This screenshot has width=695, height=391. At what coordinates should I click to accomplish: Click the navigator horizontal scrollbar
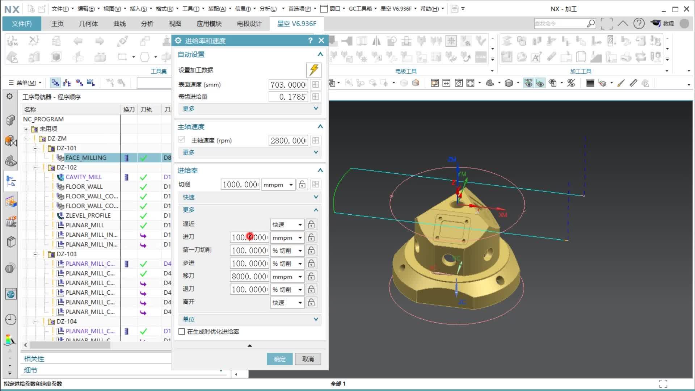[70, 345]
